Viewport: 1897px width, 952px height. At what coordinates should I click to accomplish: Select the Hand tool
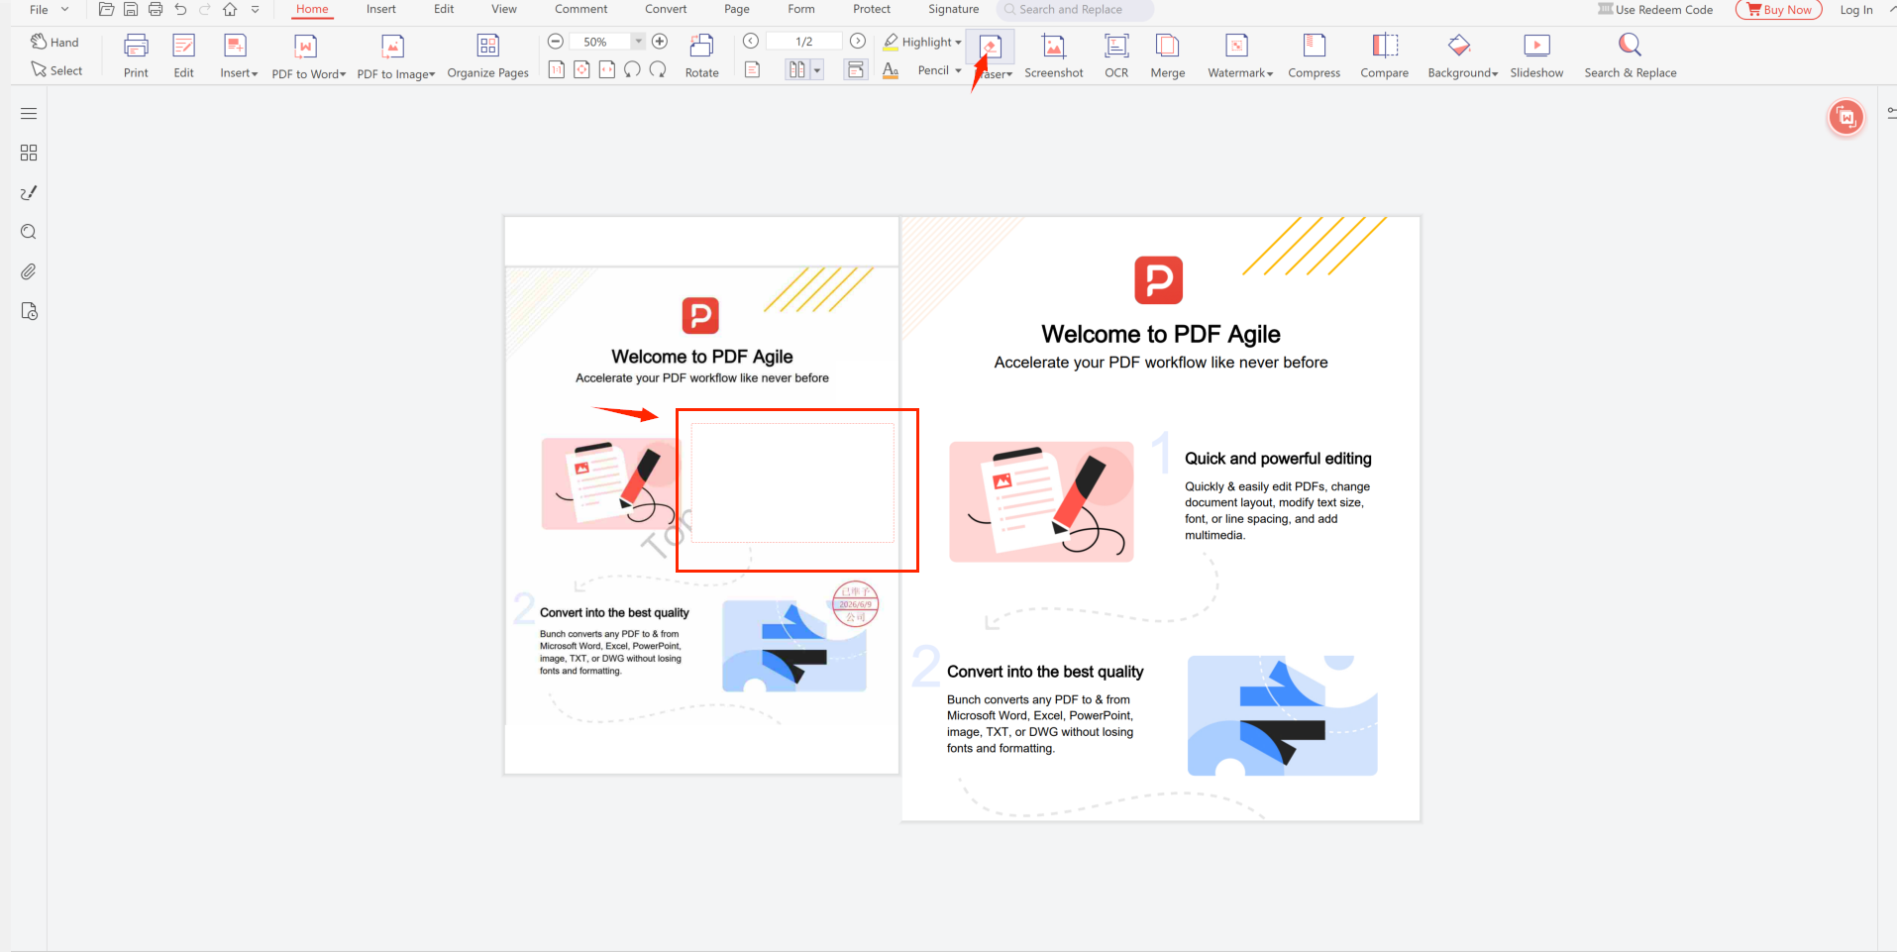[54, 42]
